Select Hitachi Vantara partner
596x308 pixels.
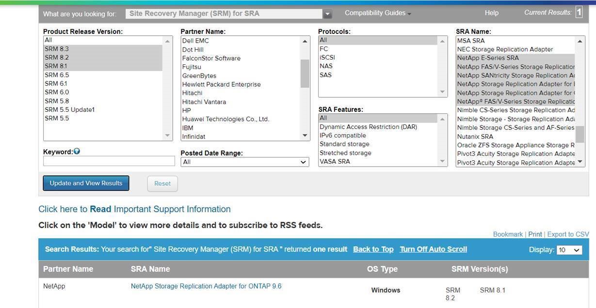pyautogui.click(x=241, y=102)
